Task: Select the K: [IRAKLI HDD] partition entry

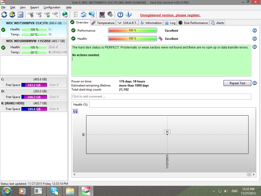Action: tap(34, 106)
